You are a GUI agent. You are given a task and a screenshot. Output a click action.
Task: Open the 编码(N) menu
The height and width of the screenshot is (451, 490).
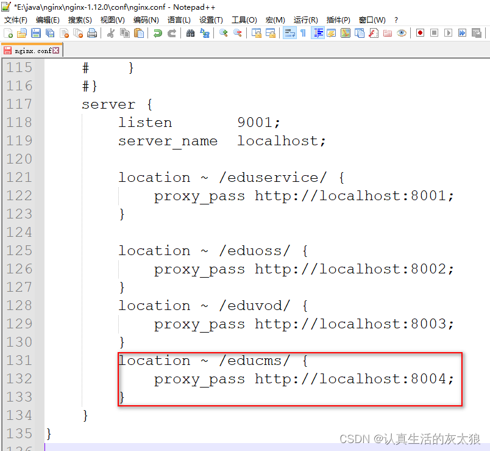point(146,20)
